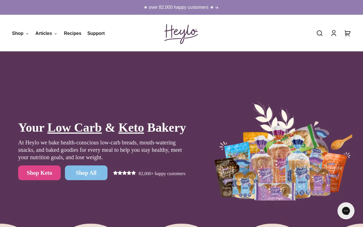Open the search icon in header

click(x=320, y=33)
